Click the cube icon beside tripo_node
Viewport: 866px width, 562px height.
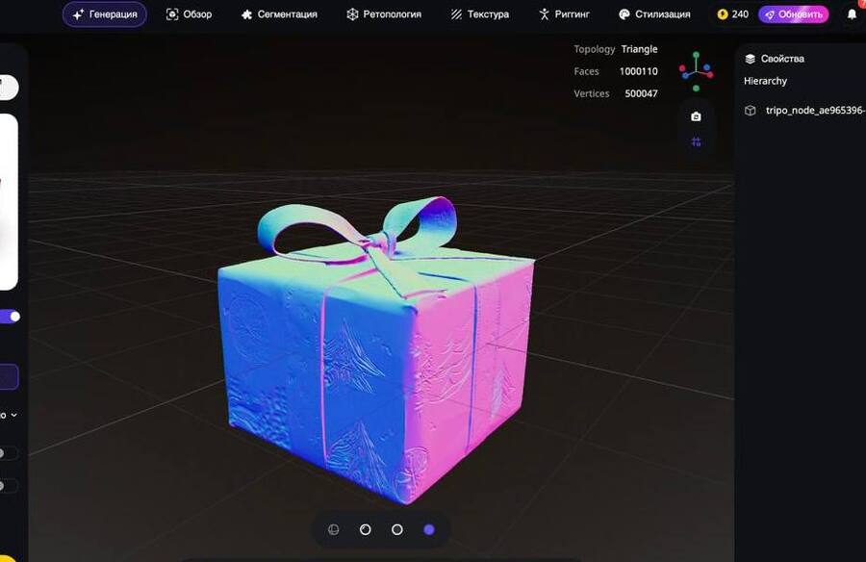pyautogui.click(x=750, y=111)
